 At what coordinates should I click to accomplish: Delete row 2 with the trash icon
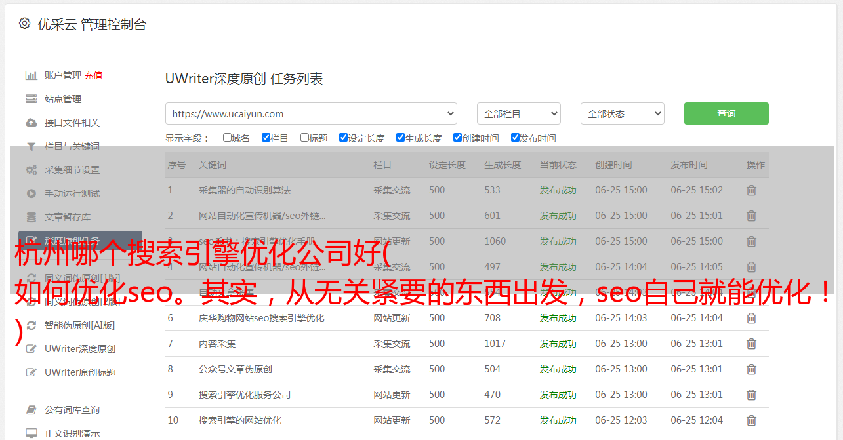point(752,216)
